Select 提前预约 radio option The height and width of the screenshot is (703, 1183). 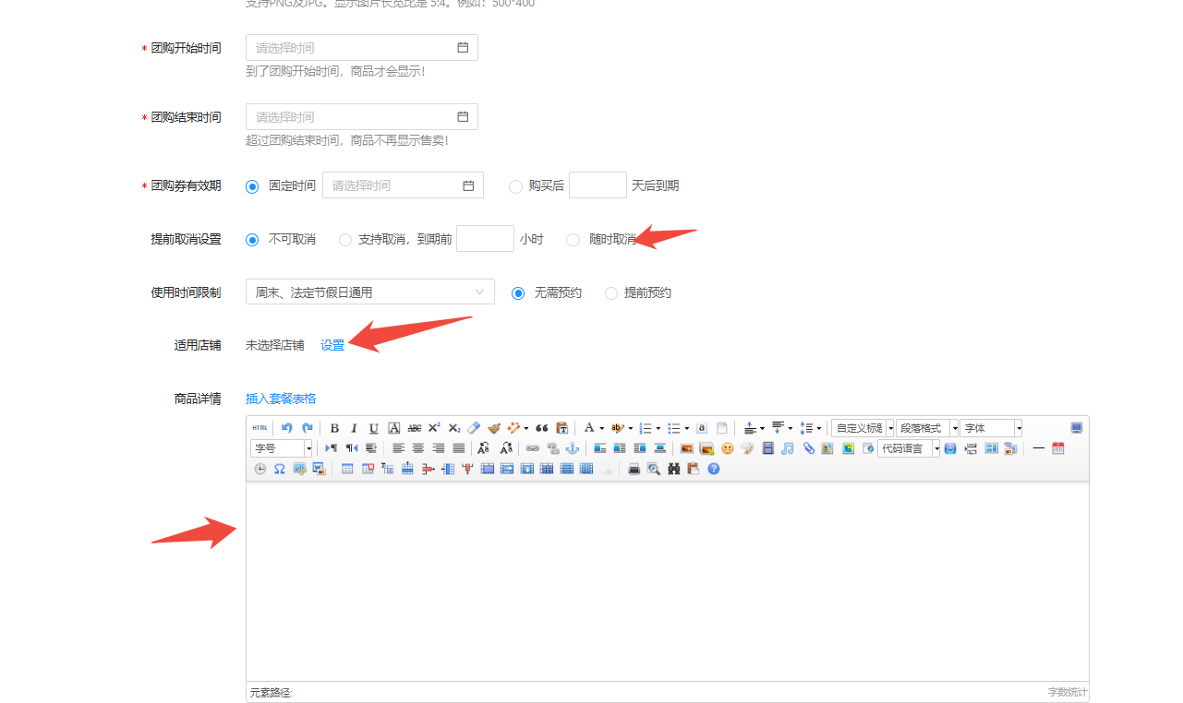tap(611, 293)
